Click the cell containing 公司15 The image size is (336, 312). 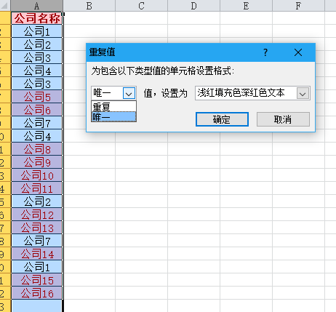[37, 280]
